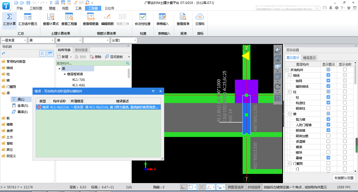This screenshot has width=358, height=192.
Task: Click the rotate view circular arrow icon
Action: [x=278, y=87]
